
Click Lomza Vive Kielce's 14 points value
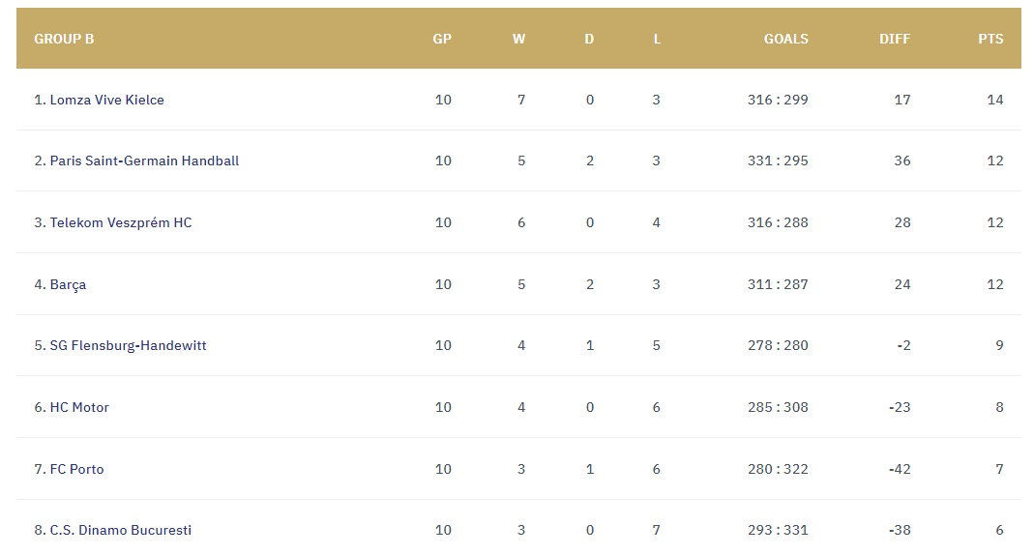995,100
